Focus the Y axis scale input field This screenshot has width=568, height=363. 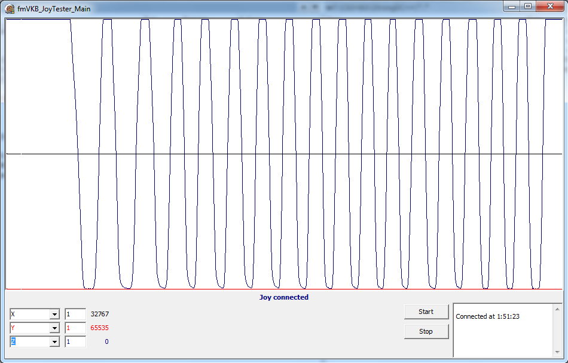coord(75,328)
